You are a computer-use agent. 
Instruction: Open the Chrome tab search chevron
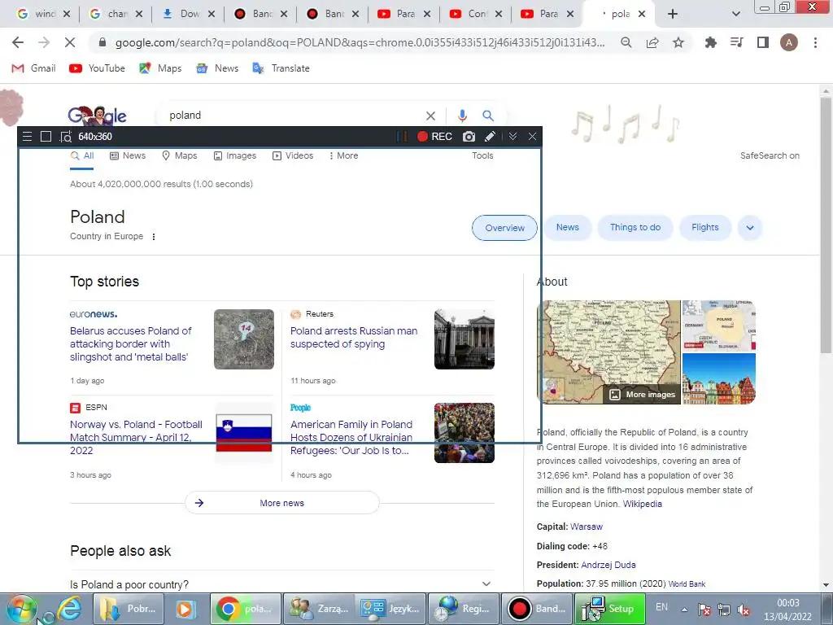[735, 14]
